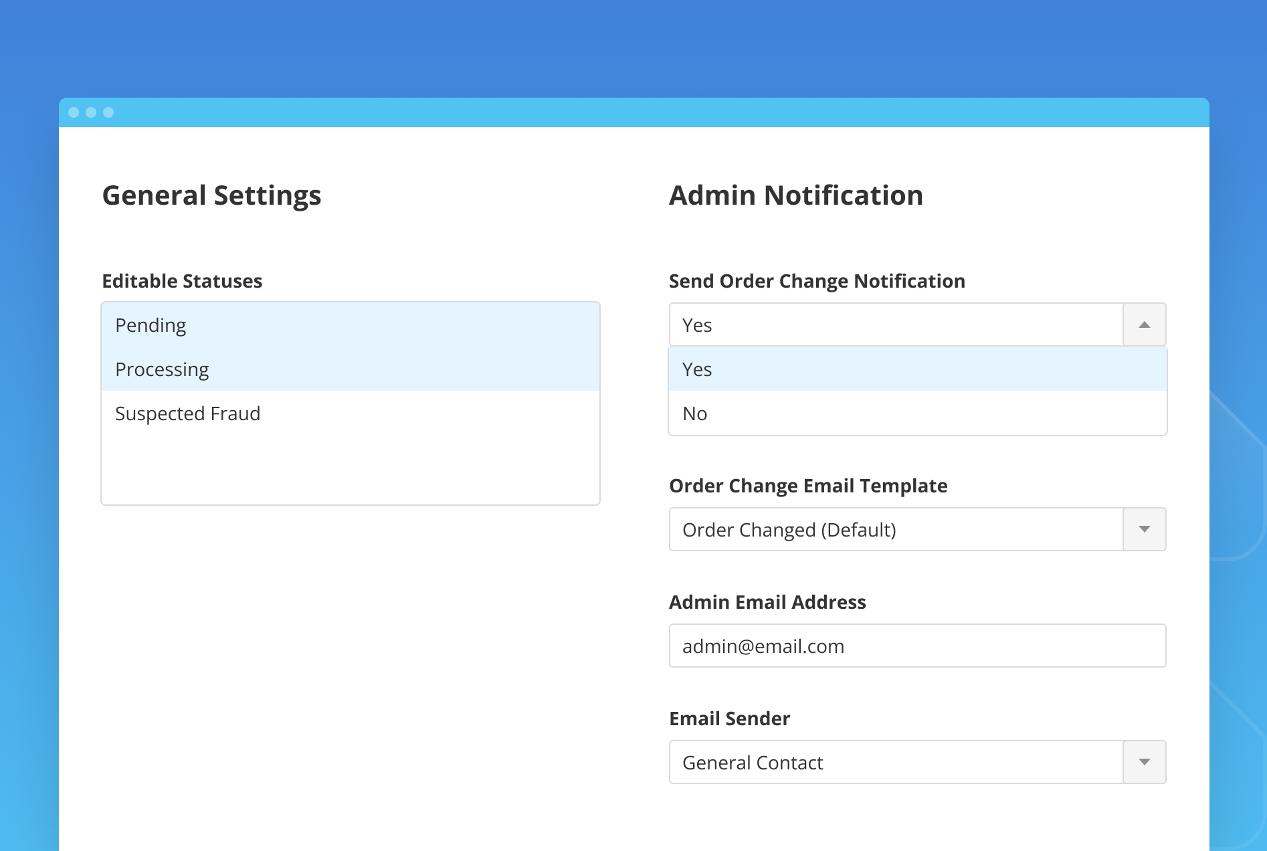This screenshot has width=1267, height=851.
Task: Open the Email Sender dropdown arrow
Action: pos(1144,761)
